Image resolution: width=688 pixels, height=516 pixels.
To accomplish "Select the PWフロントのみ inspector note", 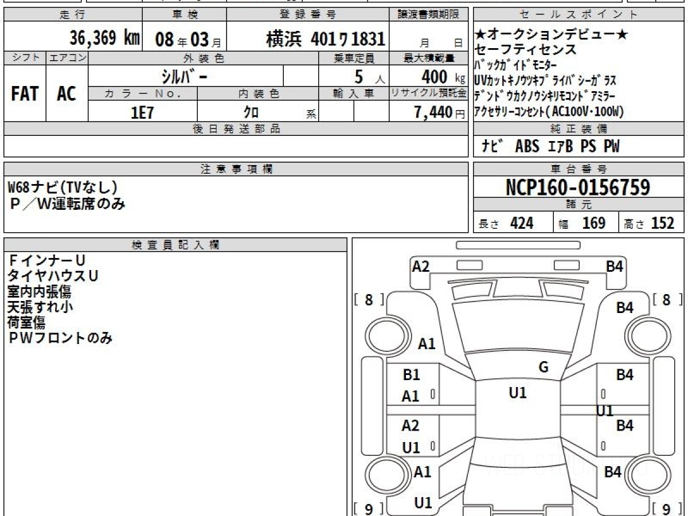I will (x=60, y=338).
